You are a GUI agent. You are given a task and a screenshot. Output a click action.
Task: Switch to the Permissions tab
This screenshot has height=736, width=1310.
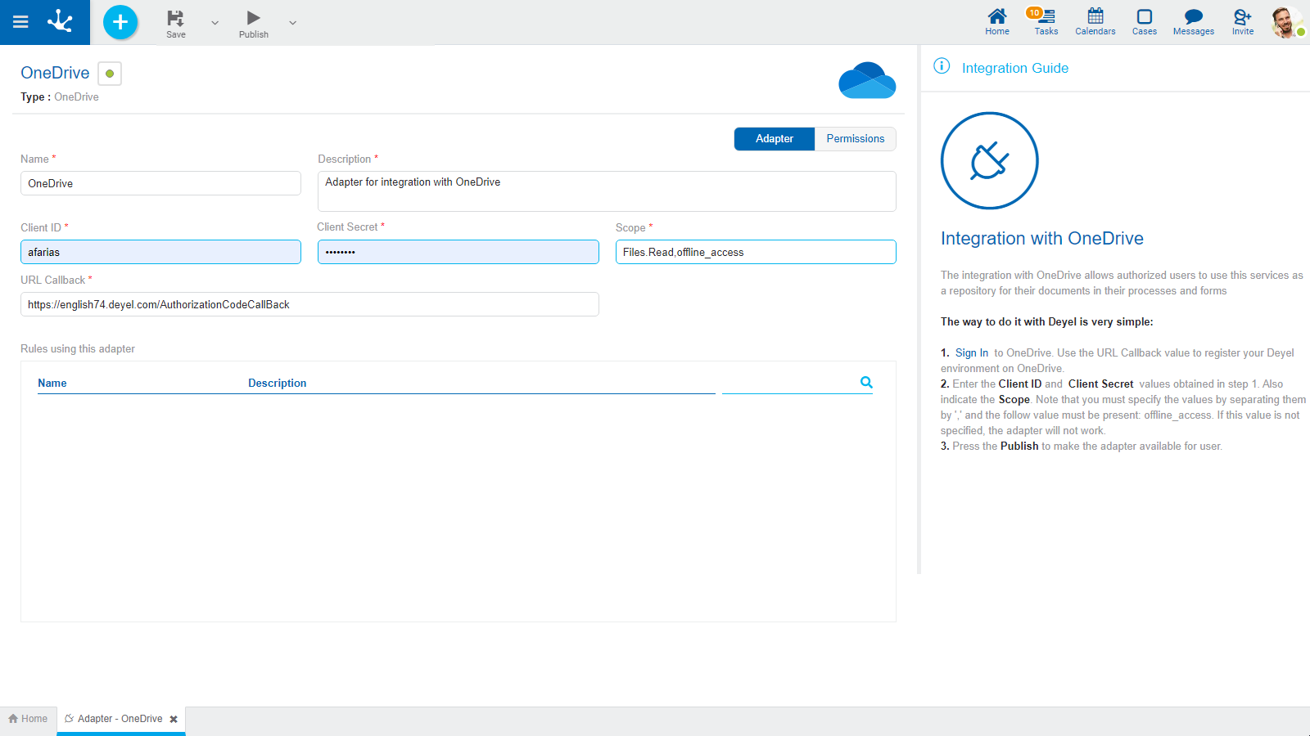(855, 139)
